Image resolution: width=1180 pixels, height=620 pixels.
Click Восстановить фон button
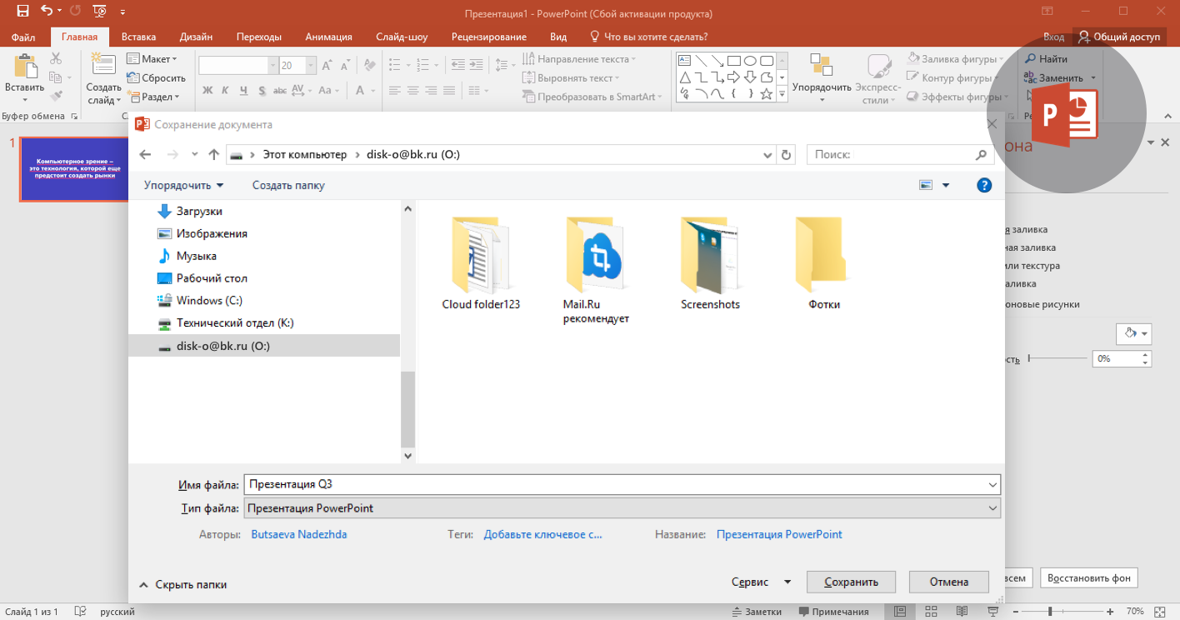(x=1088, y=578)
